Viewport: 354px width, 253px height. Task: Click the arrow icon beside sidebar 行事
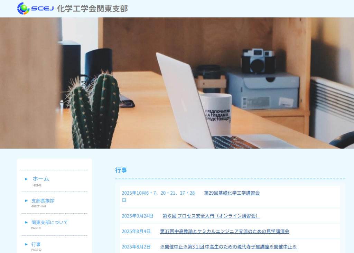click(x=26, y=244)
